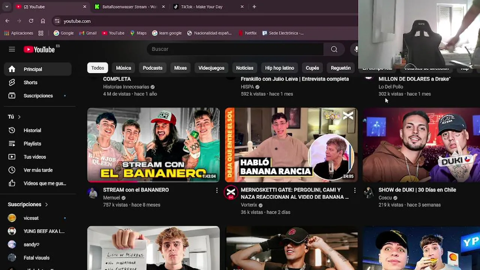Expand Suscripciones section header chevron

click(46, 204)
